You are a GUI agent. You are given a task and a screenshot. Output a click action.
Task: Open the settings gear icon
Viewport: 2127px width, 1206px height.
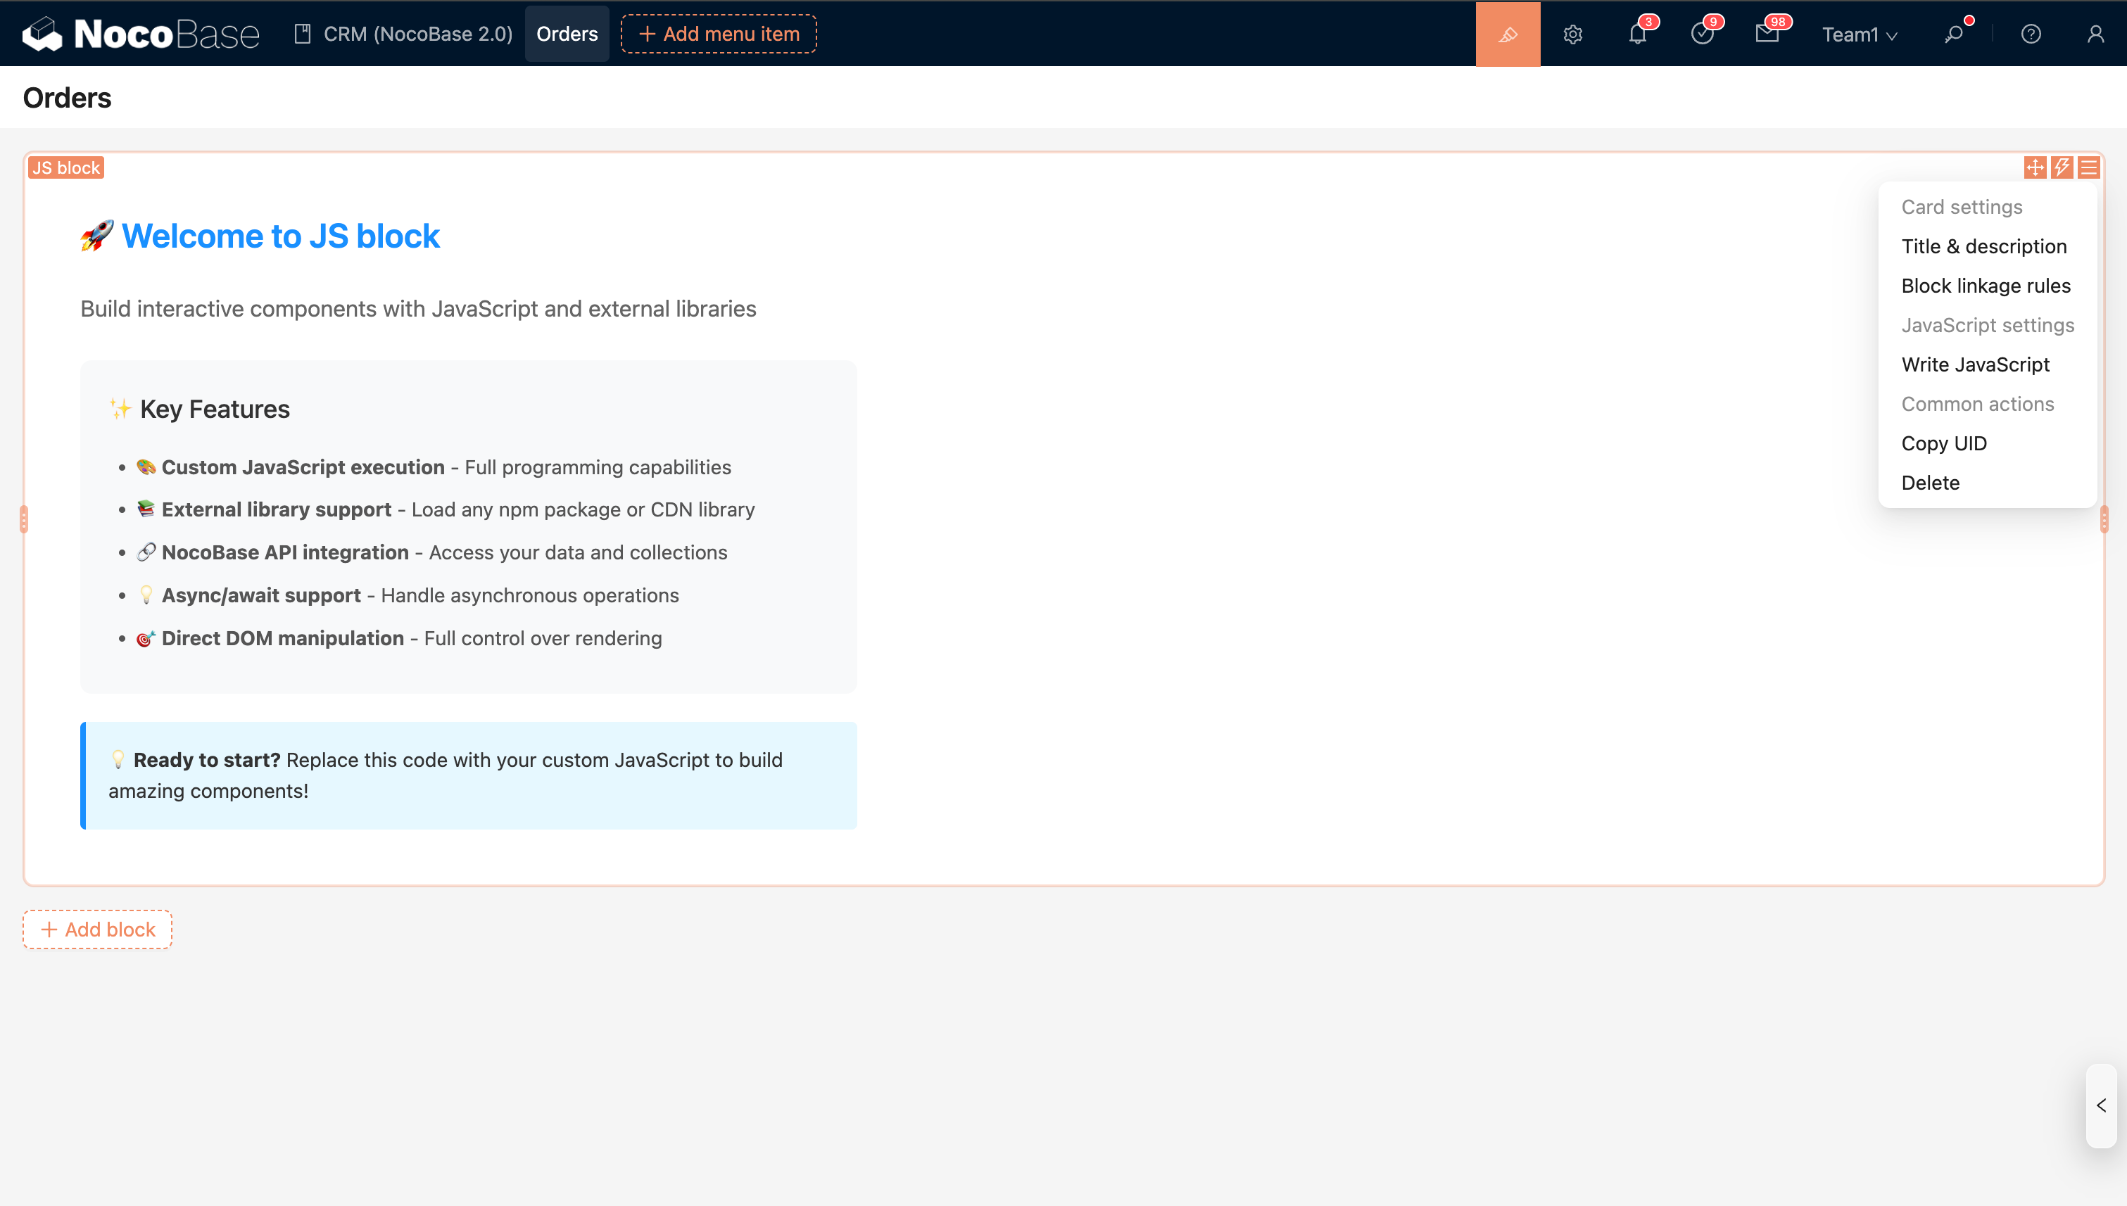[1572, 34]
